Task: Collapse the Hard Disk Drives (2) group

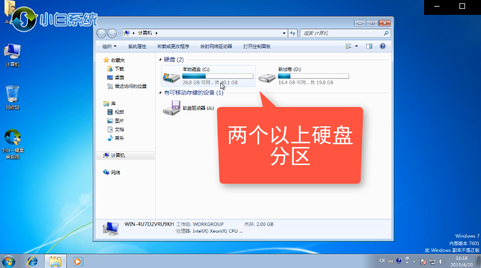Action: (x=160, y=60)
